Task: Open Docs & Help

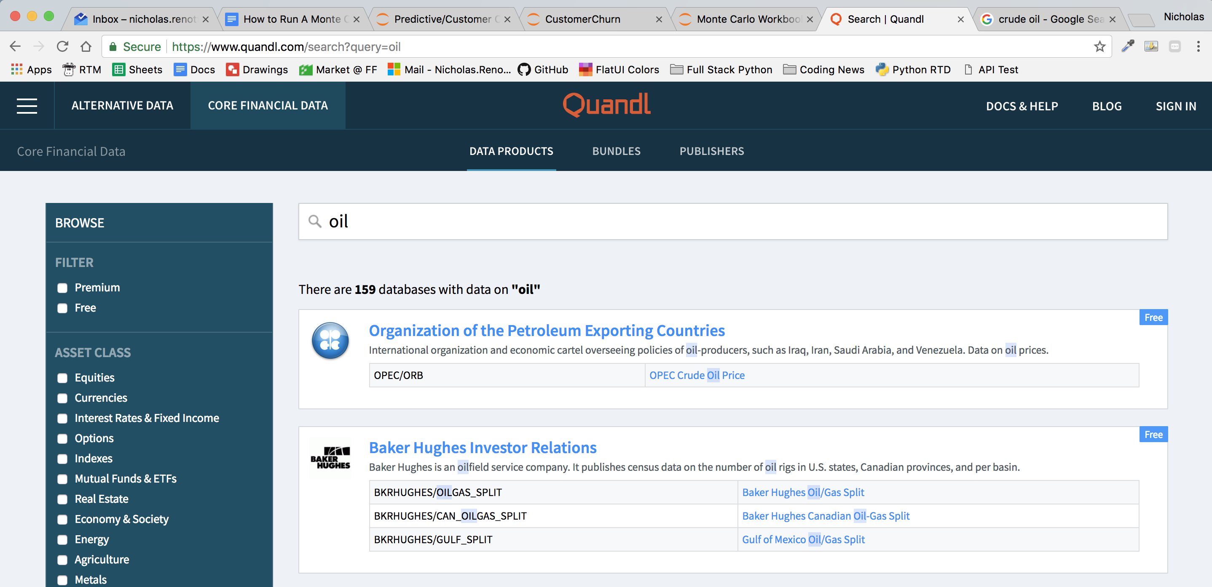Action: tap(1022, 106)
